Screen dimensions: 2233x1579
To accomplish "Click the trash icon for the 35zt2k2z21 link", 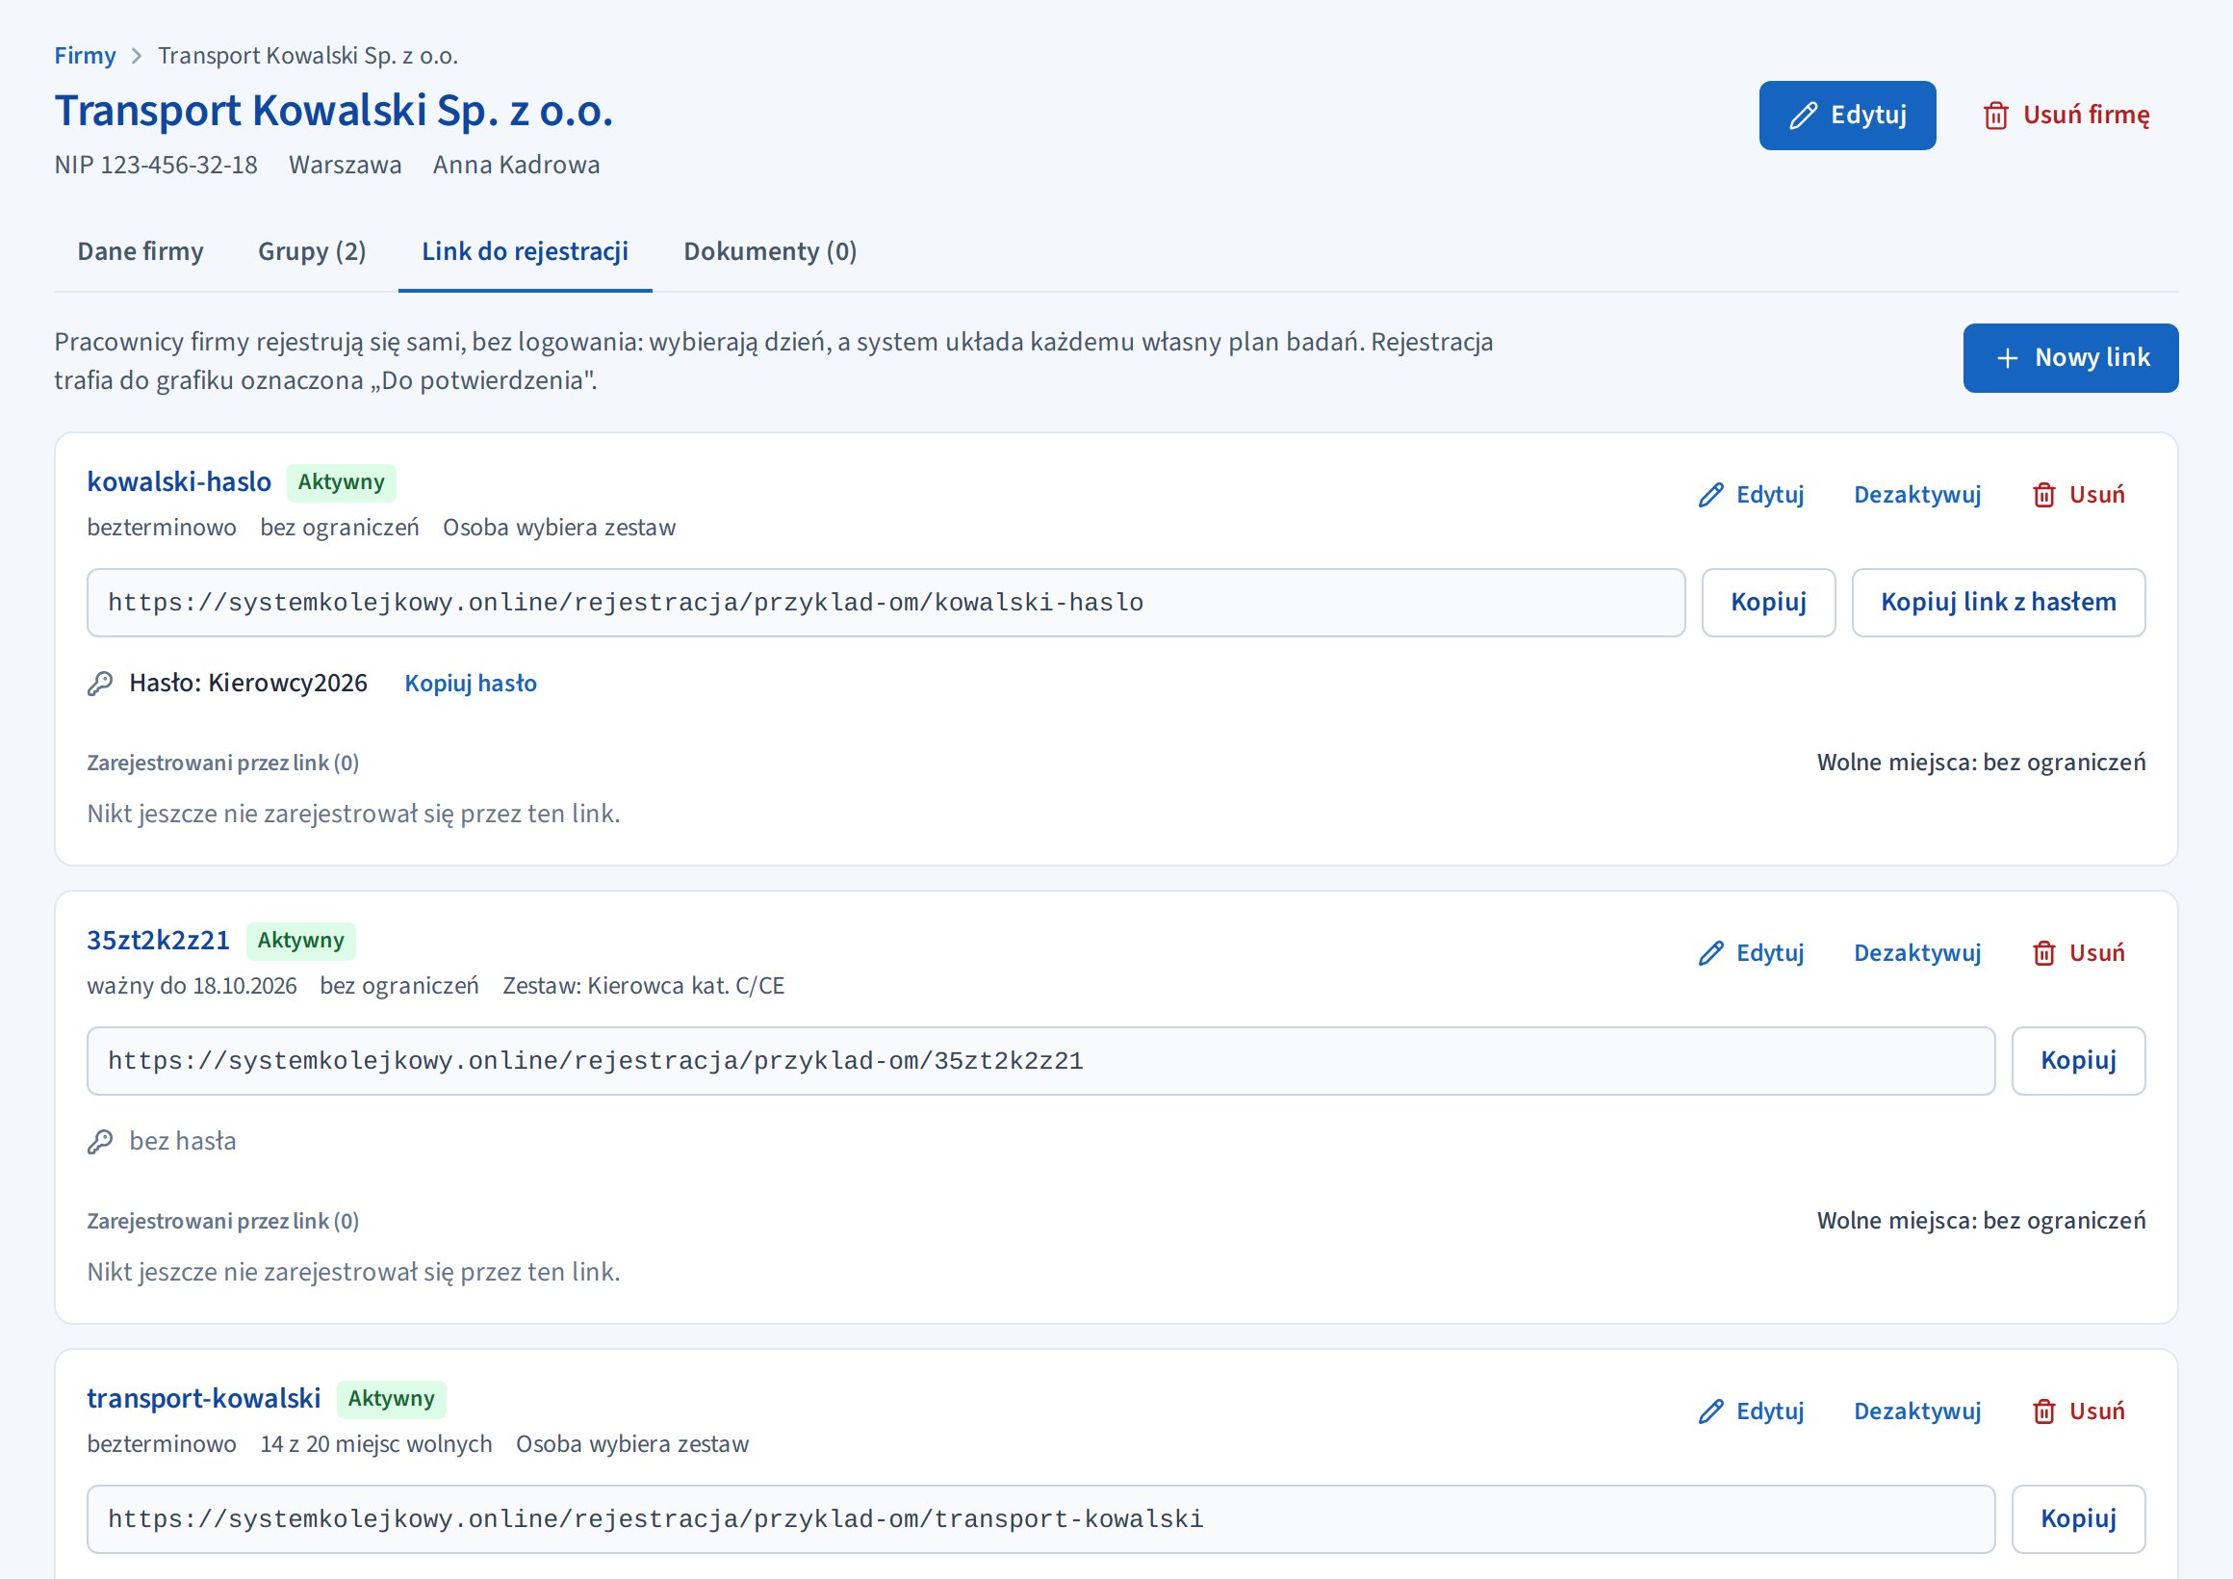I will pos(2043,953).
